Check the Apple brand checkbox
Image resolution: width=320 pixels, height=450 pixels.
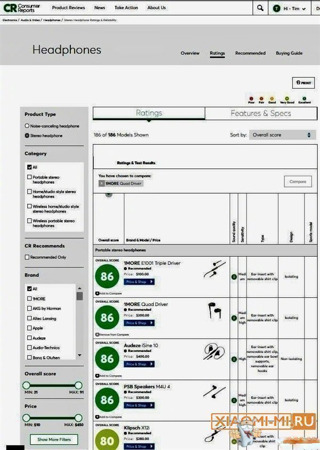29,328
